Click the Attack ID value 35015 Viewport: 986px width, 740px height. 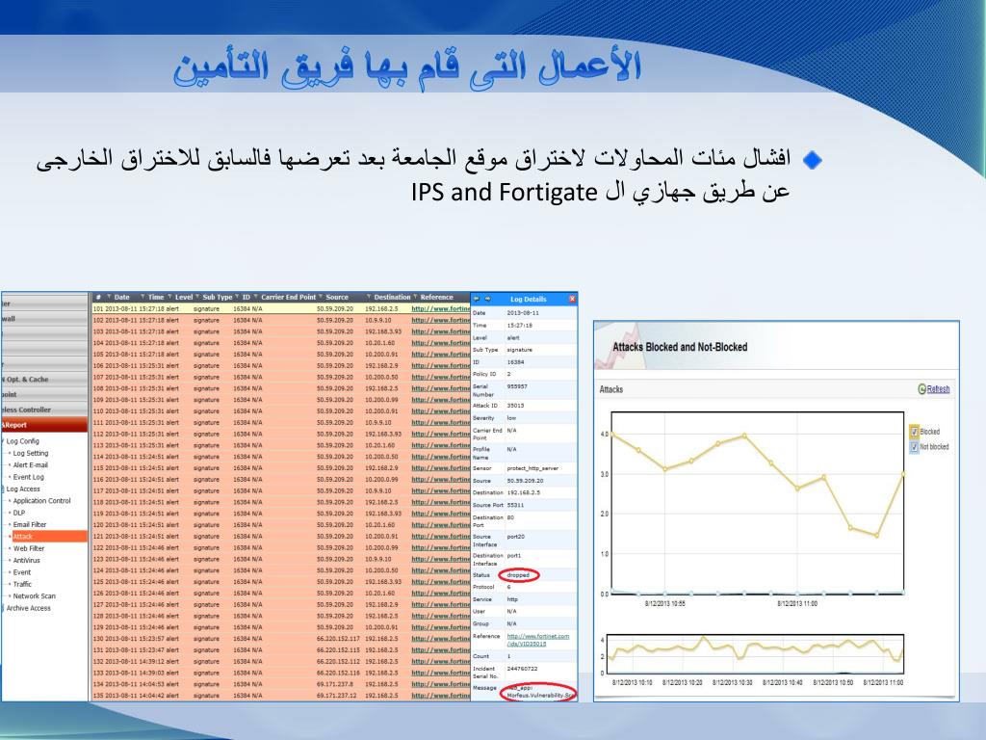point(516,406)
